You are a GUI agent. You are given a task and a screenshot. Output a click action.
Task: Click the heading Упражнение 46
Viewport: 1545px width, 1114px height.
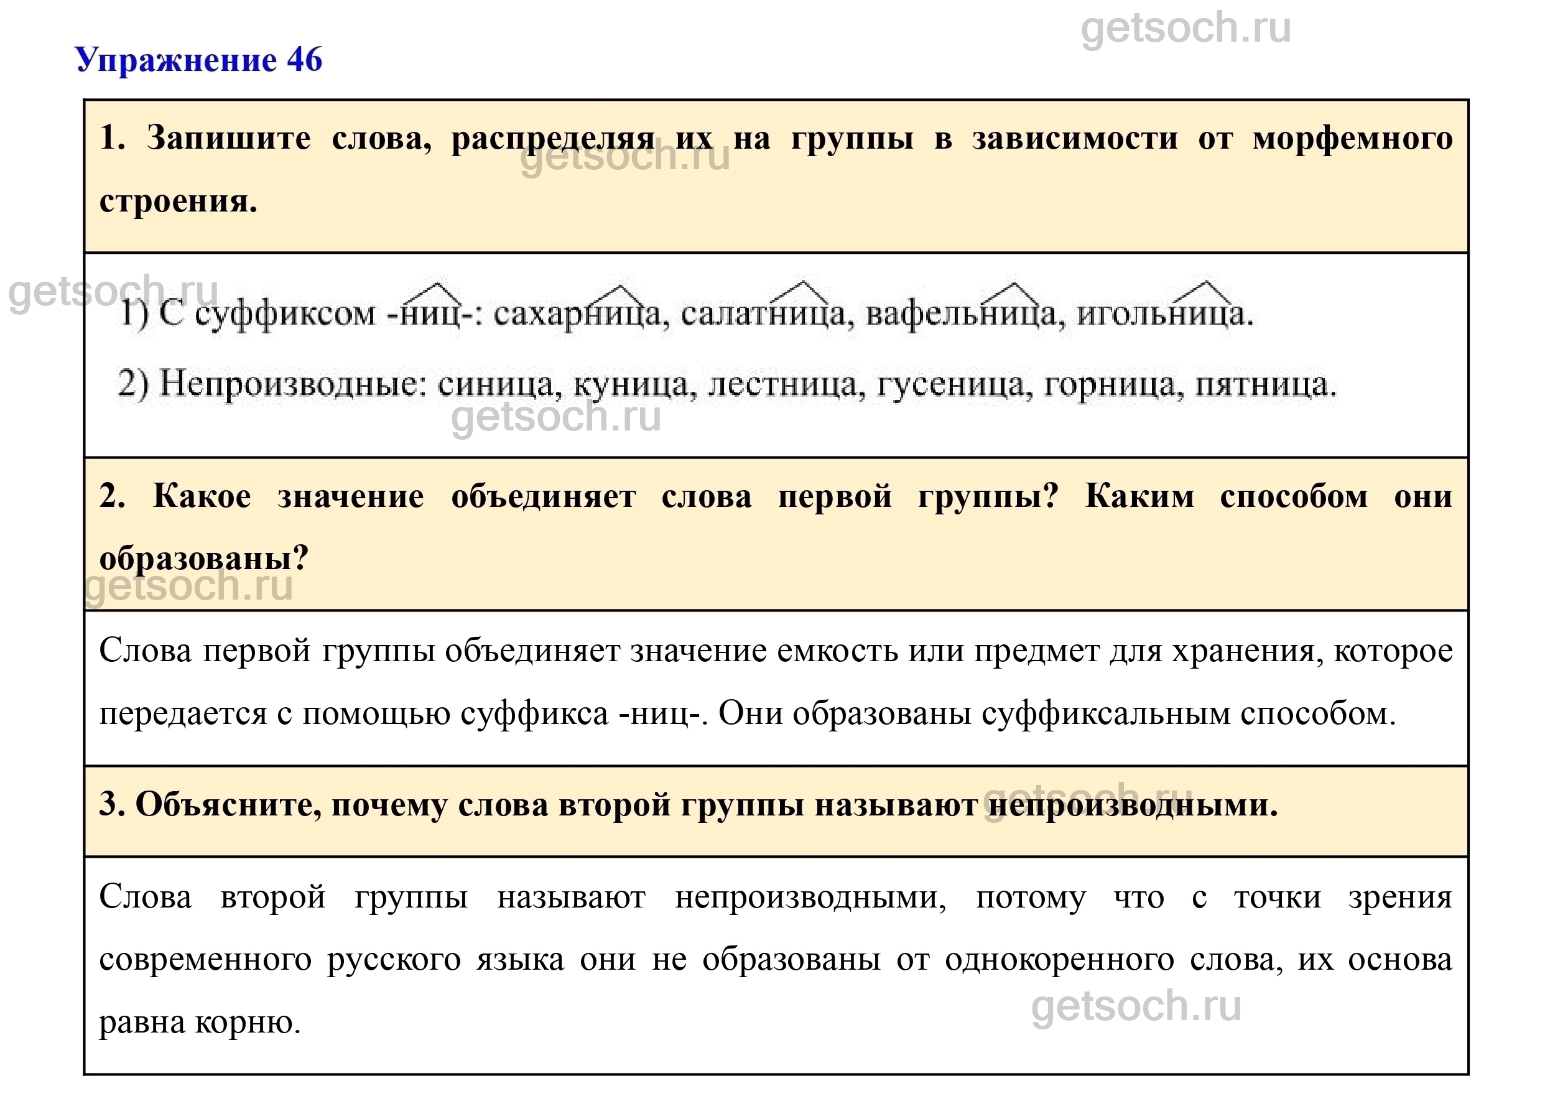coord(198,60)
